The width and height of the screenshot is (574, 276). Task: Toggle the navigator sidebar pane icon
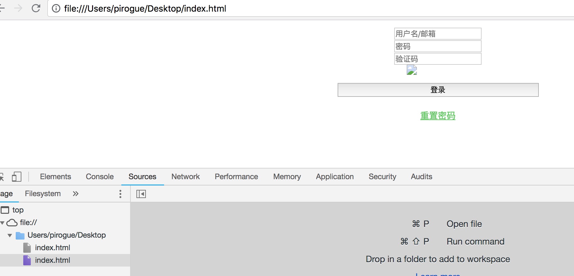click(x=141, y=194)
